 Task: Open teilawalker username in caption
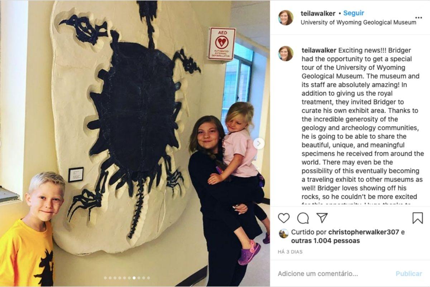click(x=319, y=50)
